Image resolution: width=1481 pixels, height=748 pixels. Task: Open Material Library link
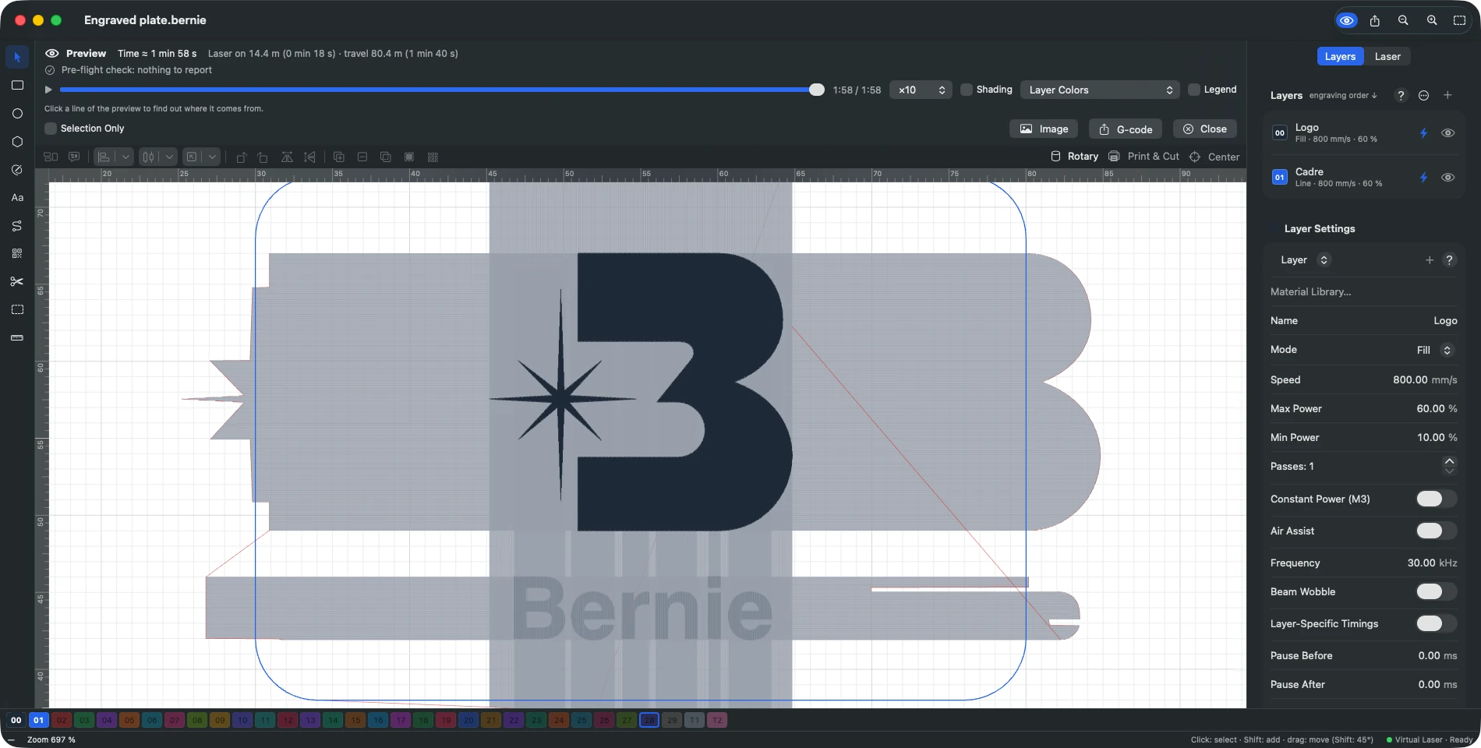tap(1310, 291)
